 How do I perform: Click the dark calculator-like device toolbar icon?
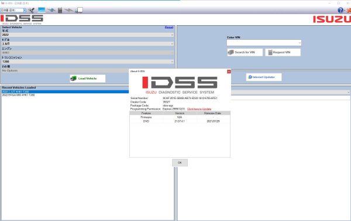coord(60,10)
